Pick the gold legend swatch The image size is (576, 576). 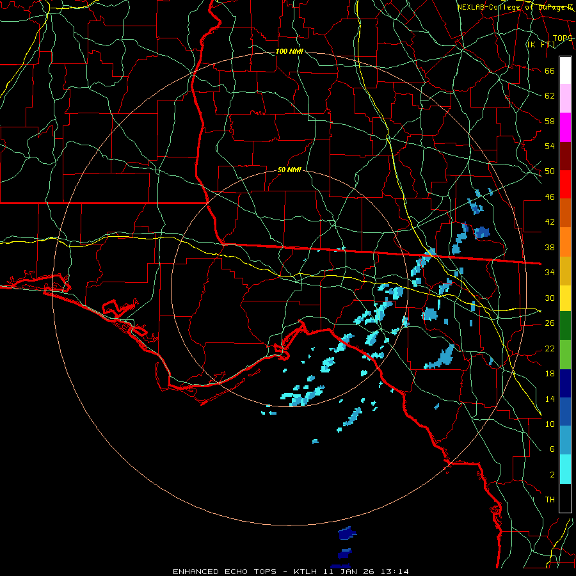point(565,271)
